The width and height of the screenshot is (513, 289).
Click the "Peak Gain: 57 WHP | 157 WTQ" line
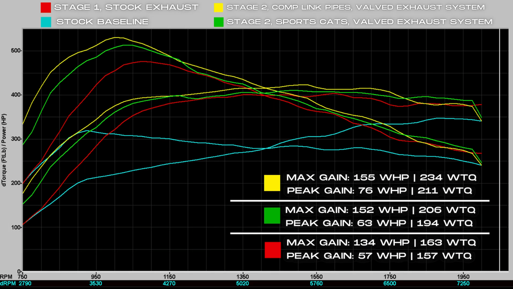pyautogui.click(x=379, y=256)
